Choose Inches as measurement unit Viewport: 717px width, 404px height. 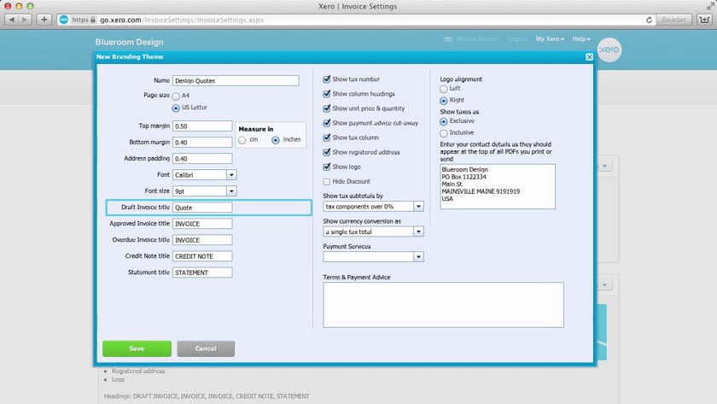[275, 140]
